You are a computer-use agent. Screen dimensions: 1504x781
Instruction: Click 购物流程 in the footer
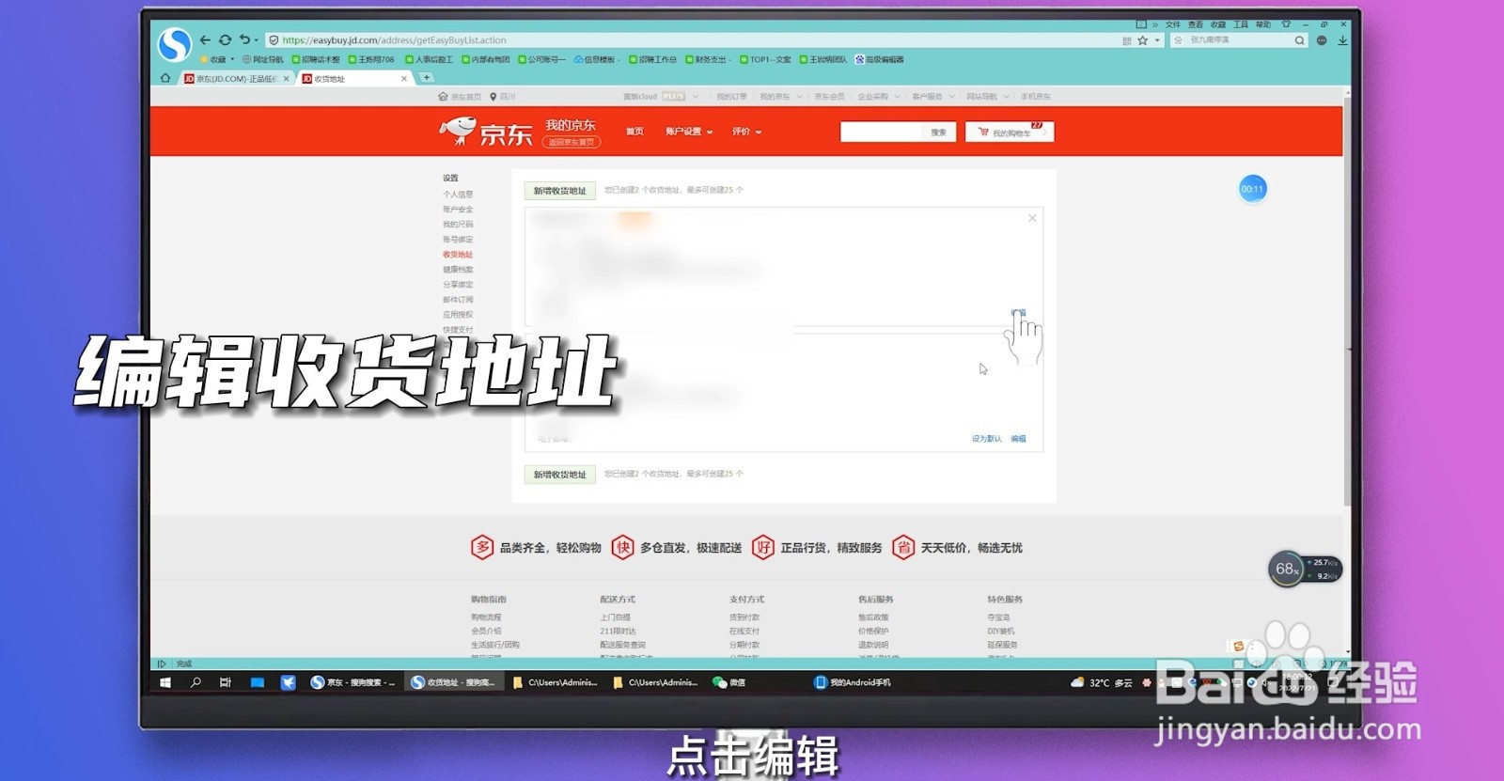pyautogui.click(x=486, y=617)
